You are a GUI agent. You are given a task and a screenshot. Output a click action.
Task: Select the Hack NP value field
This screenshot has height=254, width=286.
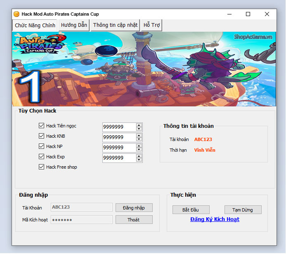tap(119, 148)
